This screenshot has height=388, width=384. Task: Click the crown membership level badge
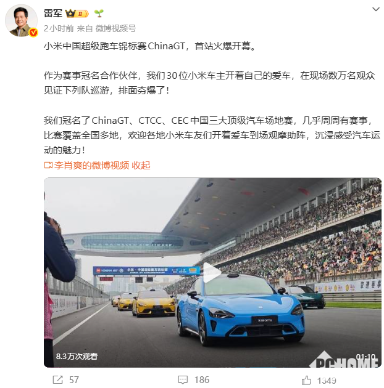click(77, 14)
